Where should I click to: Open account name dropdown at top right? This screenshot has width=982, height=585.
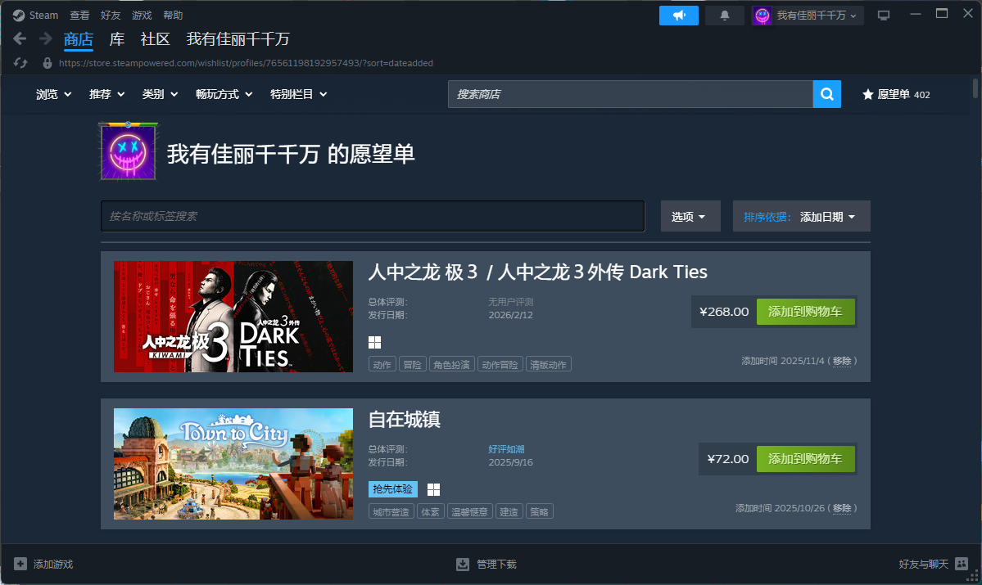tap(808, 16)
